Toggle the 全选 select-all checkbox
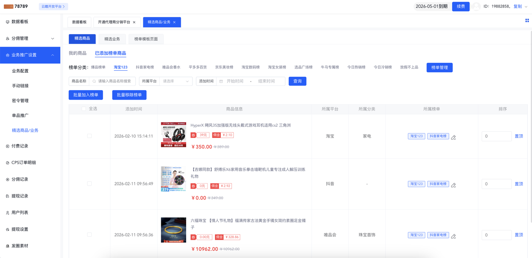 (84, 109)
